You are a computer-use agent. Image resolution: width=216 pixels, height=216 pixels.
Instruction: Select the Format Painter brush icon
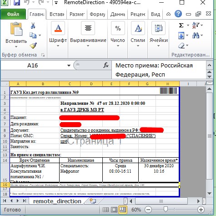pyautogui.click(x=33, y=45)
